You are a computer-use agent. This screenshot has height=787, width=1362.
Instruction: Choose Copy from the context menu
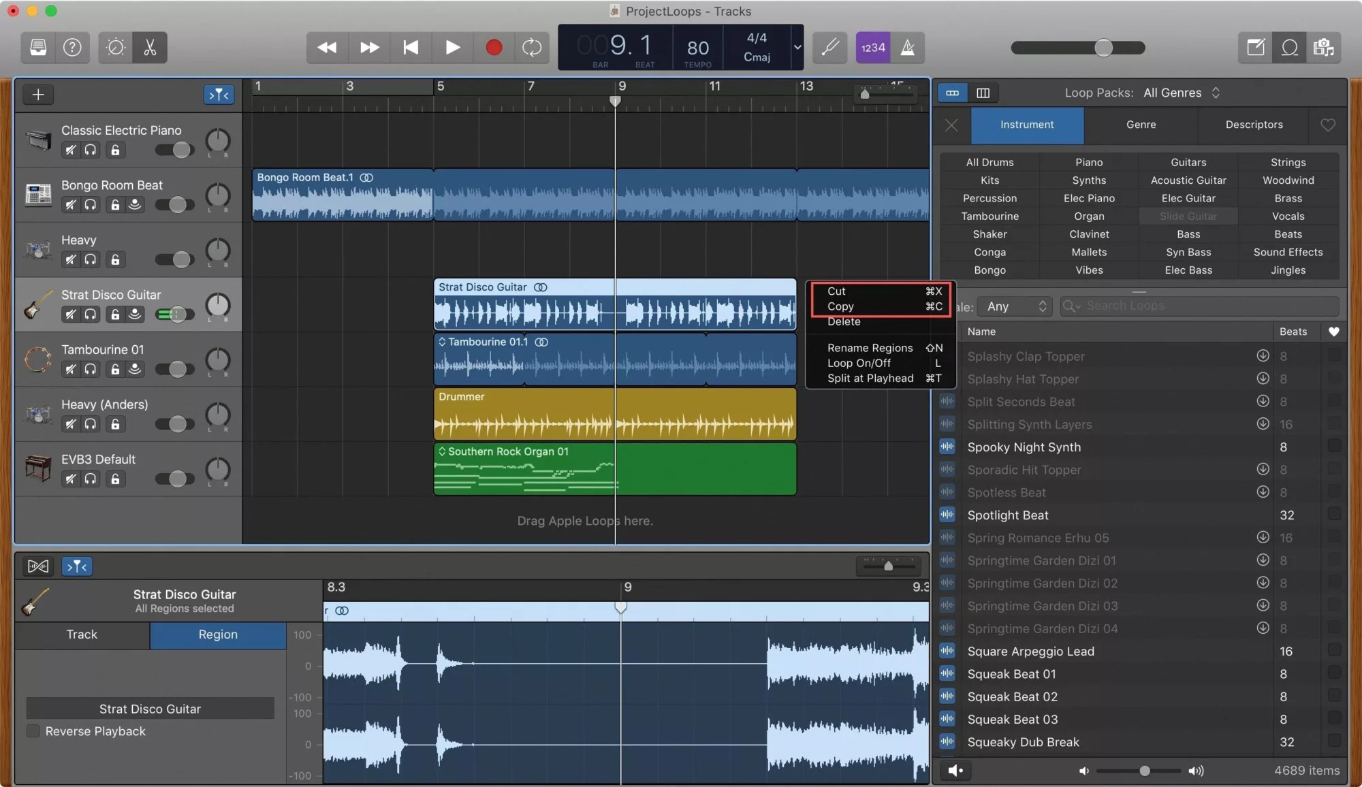(840, 306)
